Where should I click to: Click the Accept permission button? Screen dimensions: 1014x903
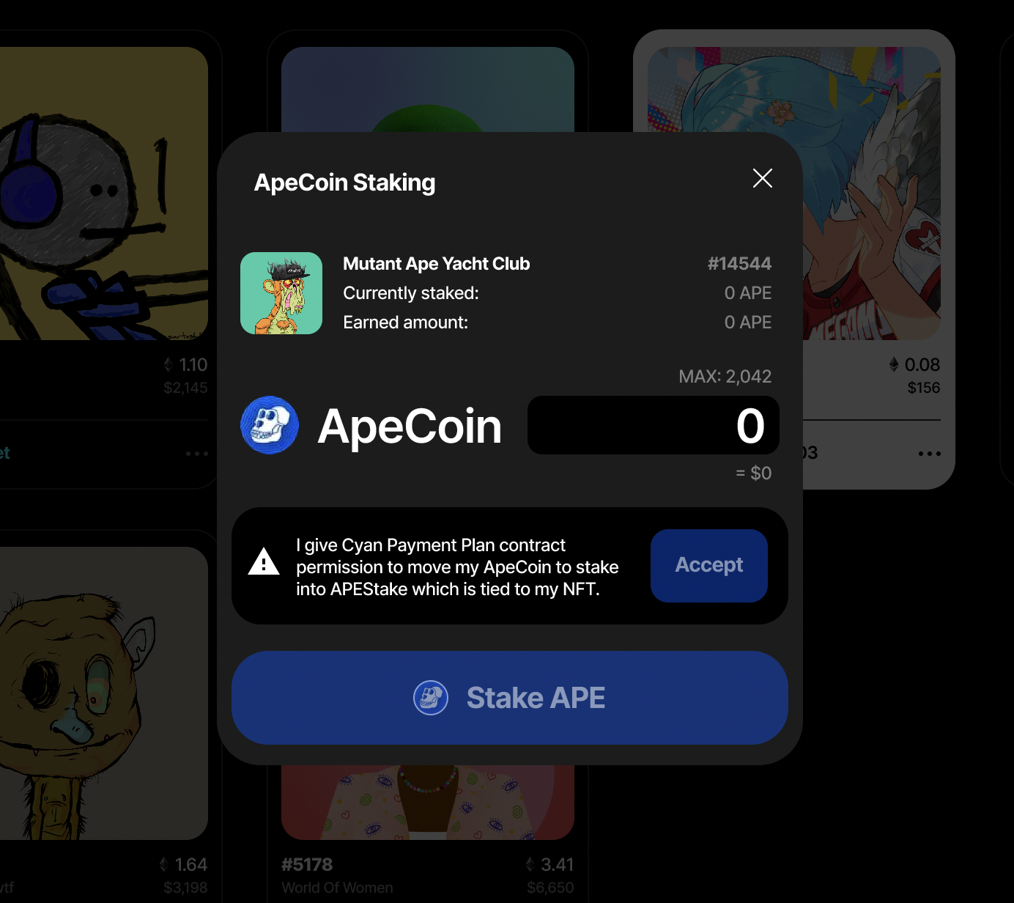click(x=709, y=566)
